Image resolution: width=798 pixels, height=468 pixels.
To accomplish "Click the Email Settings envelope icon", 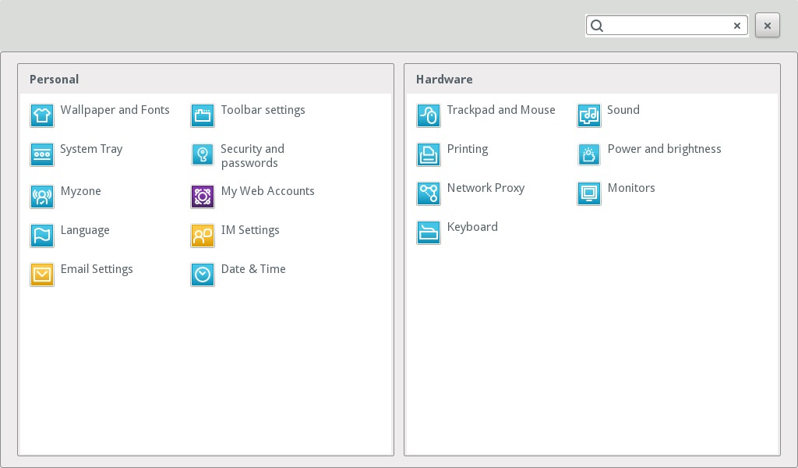I will (42, 275).
